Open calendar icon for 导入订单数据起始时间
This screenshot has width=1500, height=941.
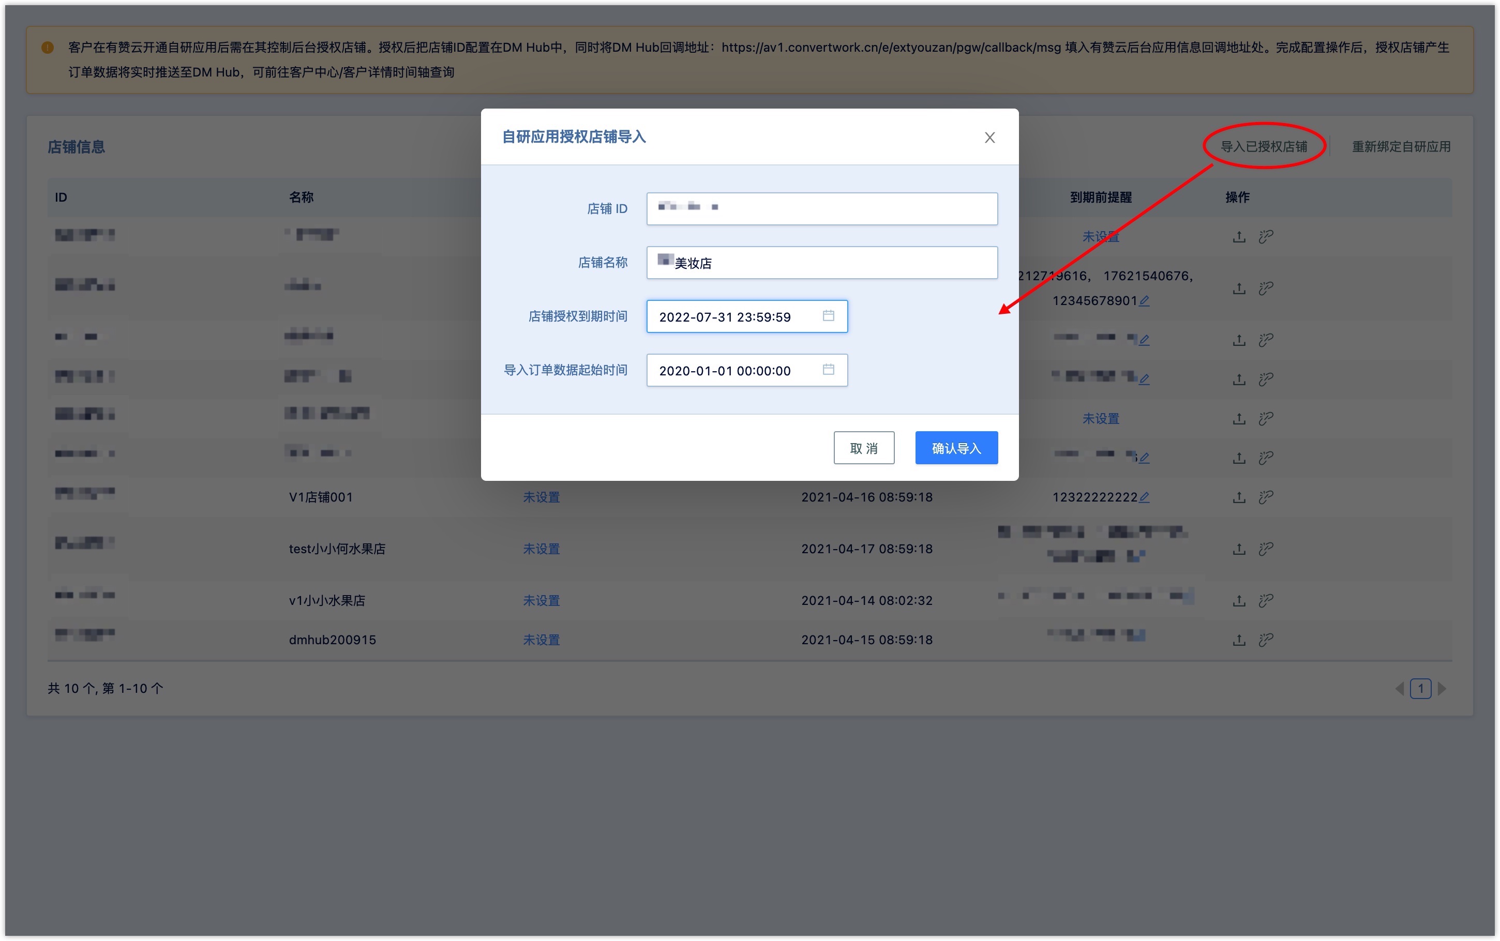coord(829,370)
